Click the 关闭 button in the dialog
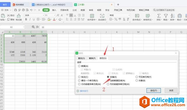Screen dimensions: 187x110 point(171,90)
